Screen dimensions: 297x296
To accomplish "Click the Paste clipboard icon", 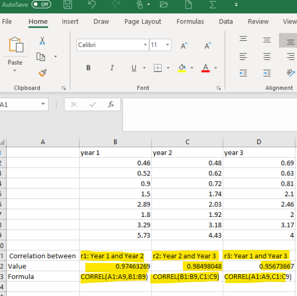I will [x=16, y=45].
